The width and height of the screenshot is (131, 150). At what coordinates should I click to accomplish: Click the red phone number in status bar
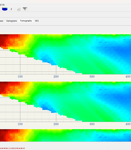[12, 148]
